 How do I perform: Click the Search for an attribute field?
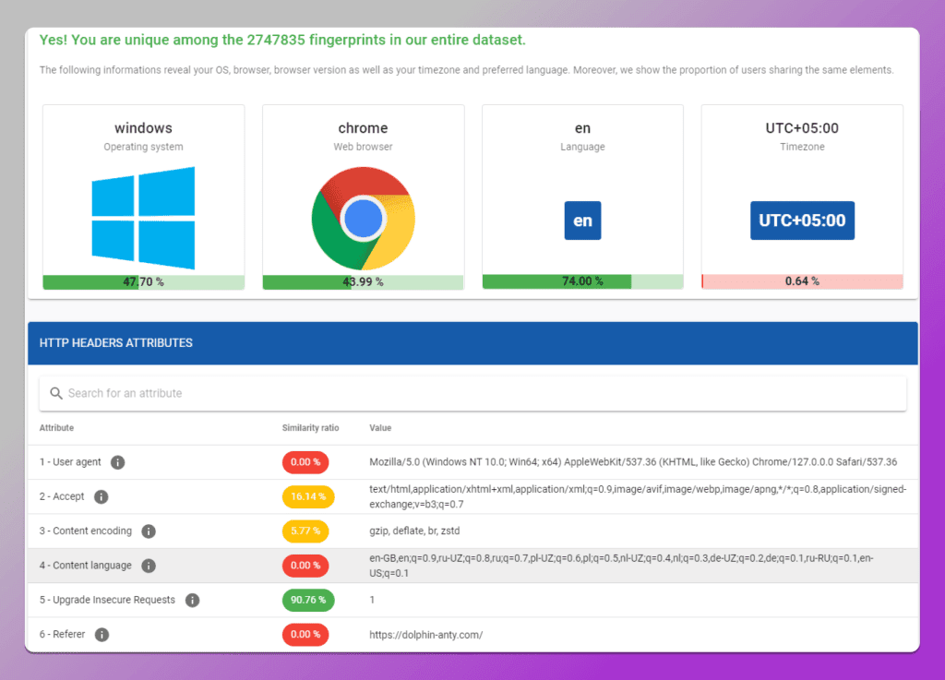pos(472,393)
